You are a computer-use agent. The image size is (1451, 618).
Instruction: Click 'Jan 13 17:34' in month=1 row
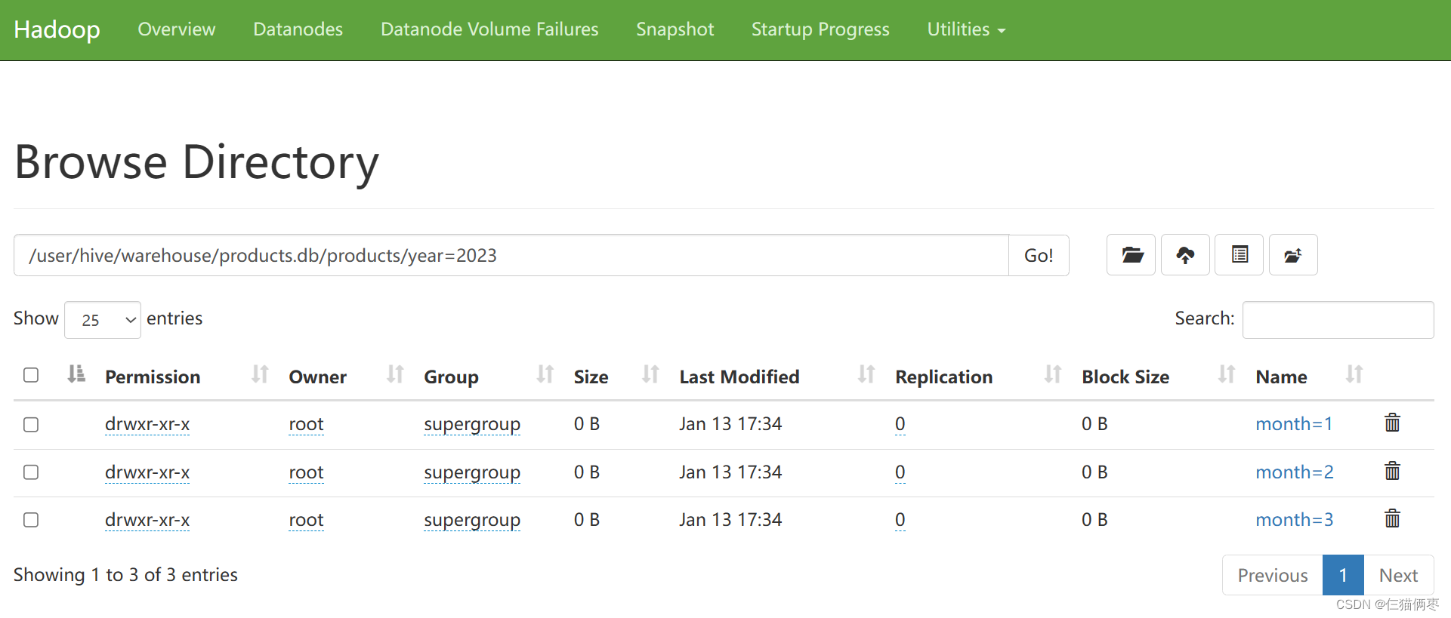[730, 423]
